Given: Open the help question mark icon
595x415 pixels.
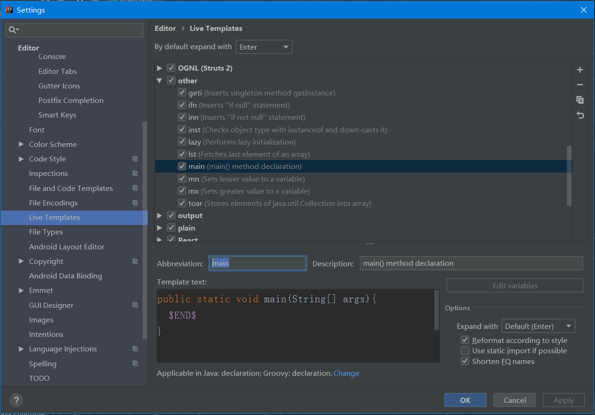Looking at the screenshot, I should coord(16,400).
